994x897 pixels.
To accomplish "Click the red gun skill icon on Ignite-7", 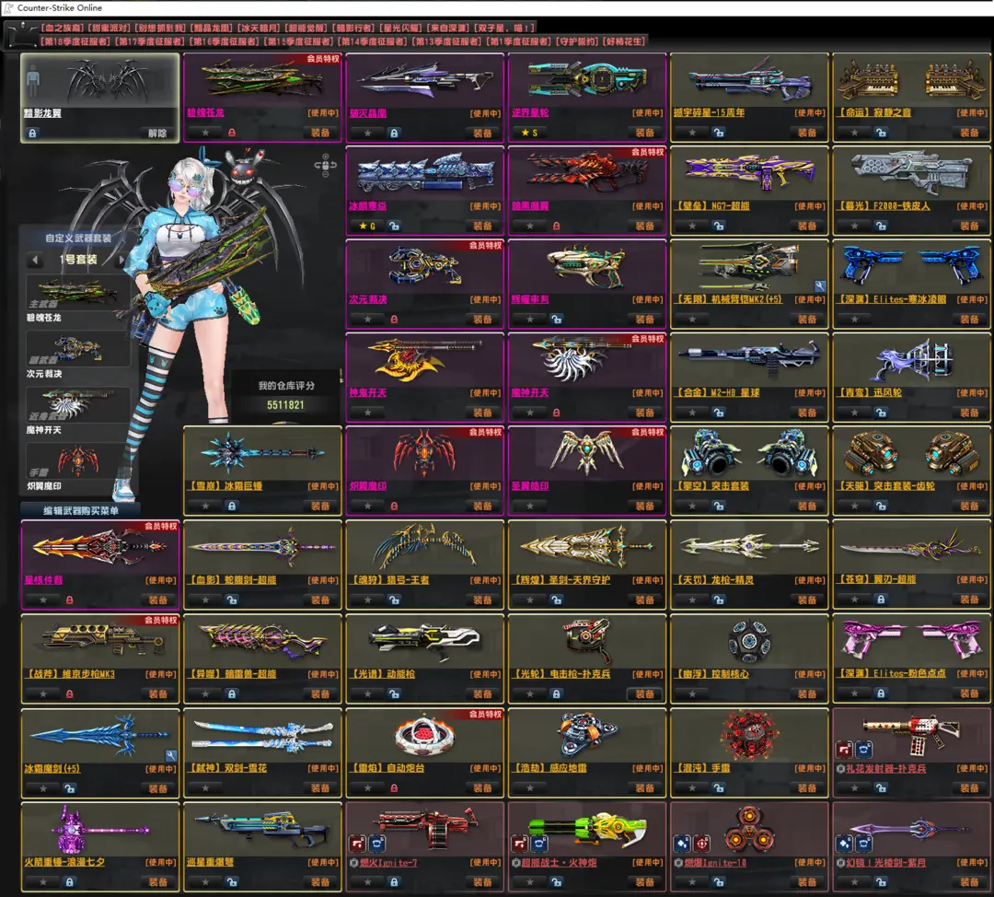I will [357, 844].
